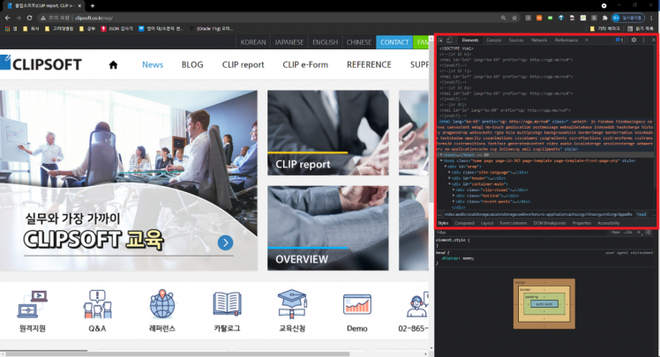
Task: Bookmark page with the star icon
Action: (514, 18)
